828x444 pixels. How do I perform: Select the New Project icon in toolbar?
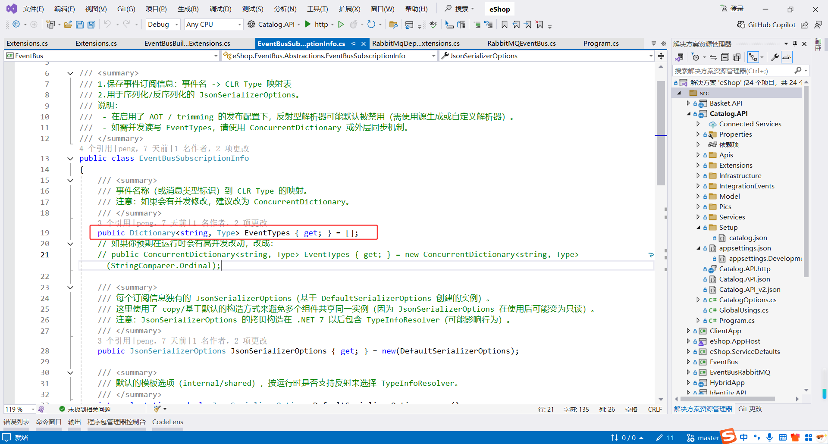point(51,24)
